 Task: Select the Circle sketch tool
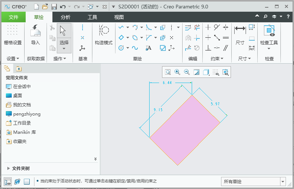[x=121, y=48]
